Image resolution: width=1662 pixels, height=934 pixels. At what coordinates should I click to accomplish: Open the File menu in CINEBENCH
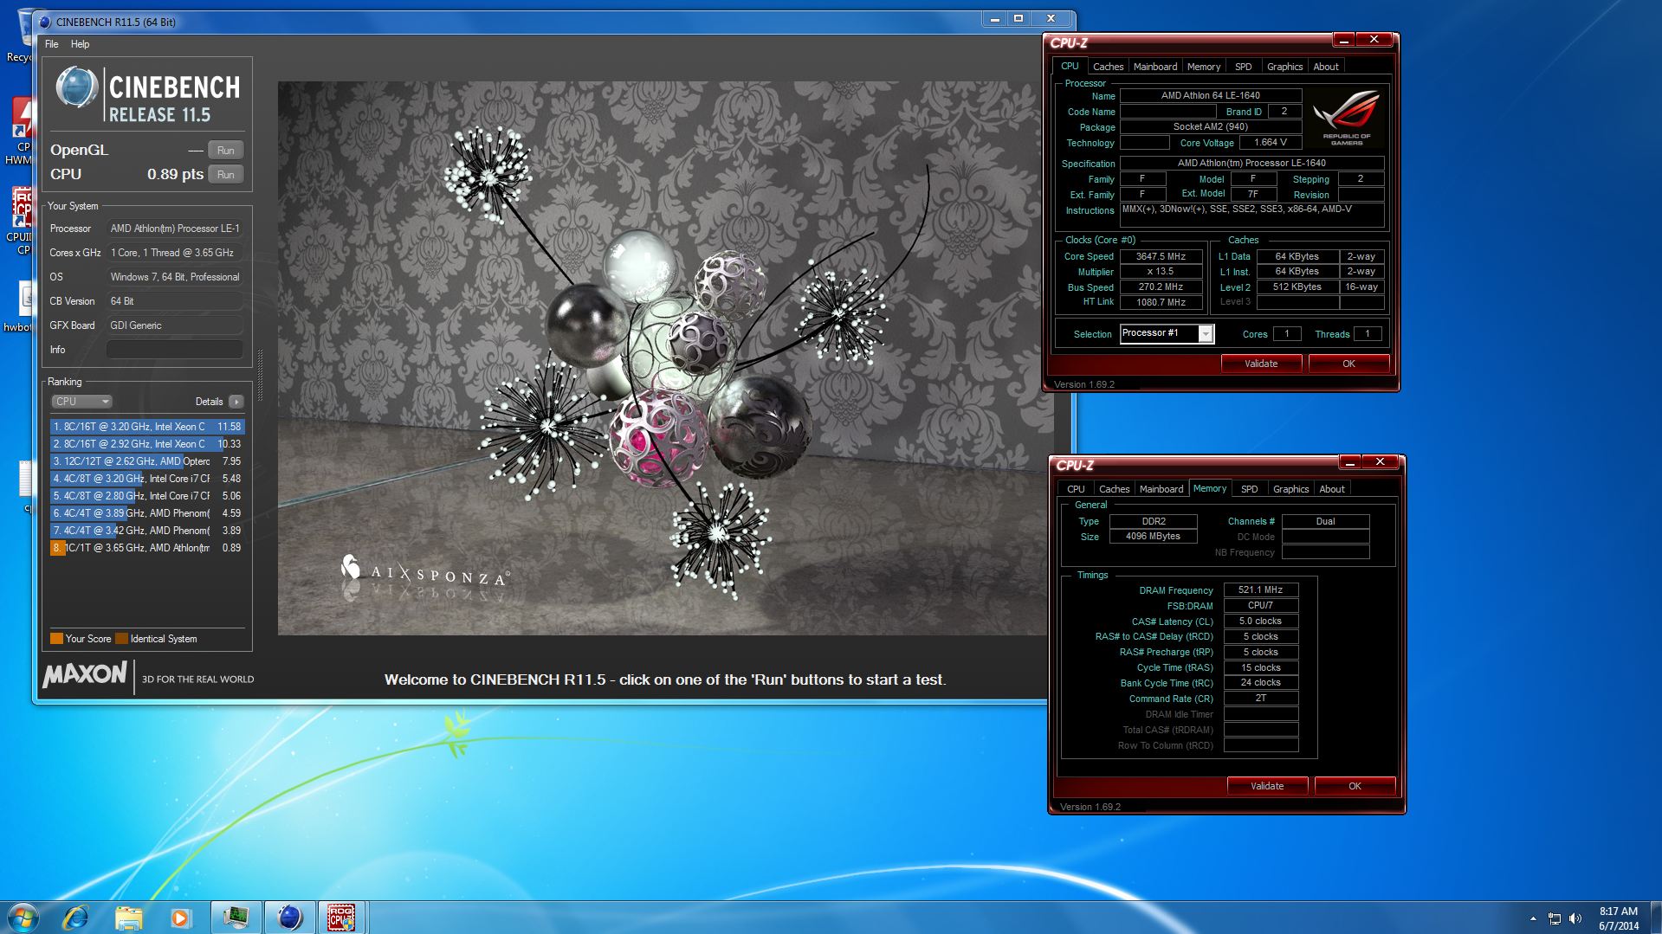(x=52, y=44)
